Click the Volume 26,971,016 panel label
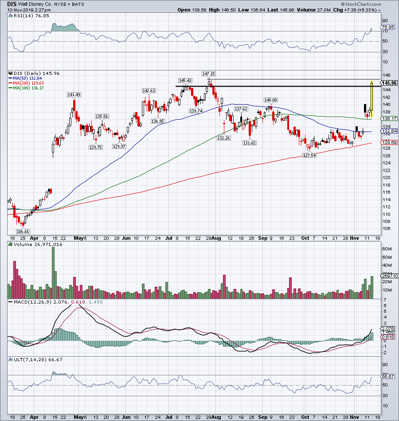399x421 pixels. click(x=38, y=244)
